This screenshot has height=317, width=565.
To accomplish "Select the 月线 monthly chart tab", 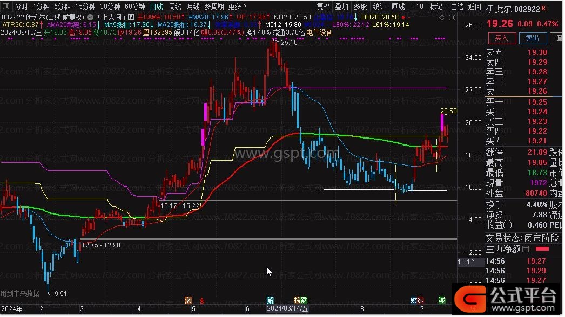I will point(193,6).
